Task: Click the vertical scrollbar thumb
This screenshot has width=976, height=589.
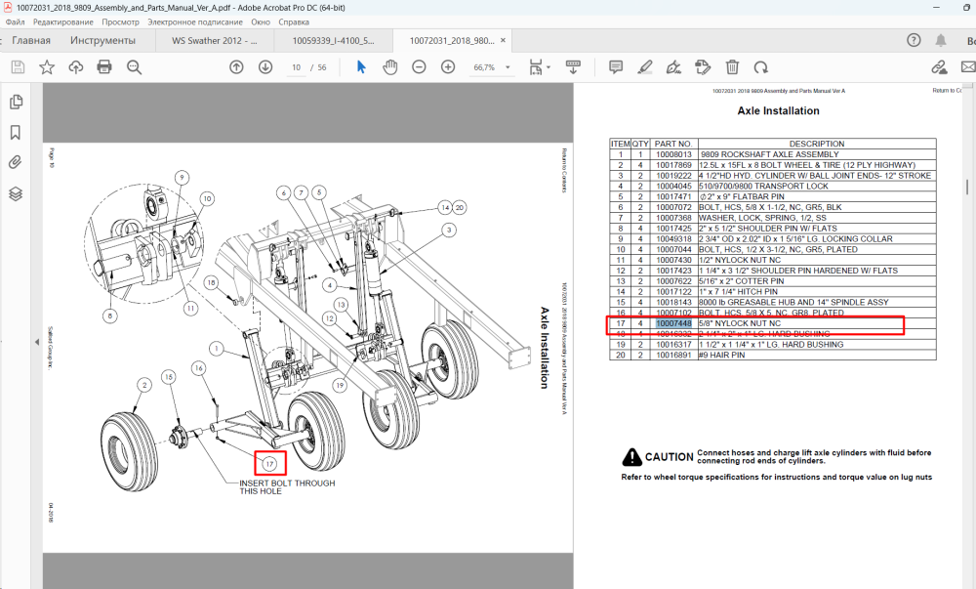Action: click(966, 187)
